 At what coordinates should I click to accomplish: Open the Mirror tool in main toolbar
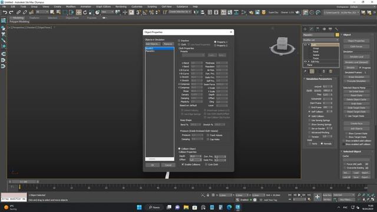(196, 12)
